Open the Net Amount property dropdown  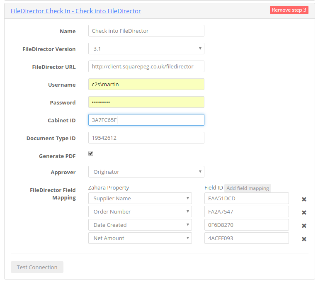click(140, 238)
